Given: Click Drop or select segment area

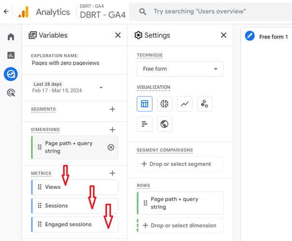Looking at the screenshot, I should (180, 164).
